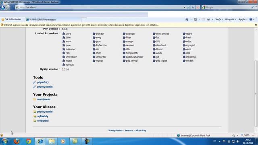Show hidden tray icons arrow
This screenshot has height=145, width=258.
220,141
